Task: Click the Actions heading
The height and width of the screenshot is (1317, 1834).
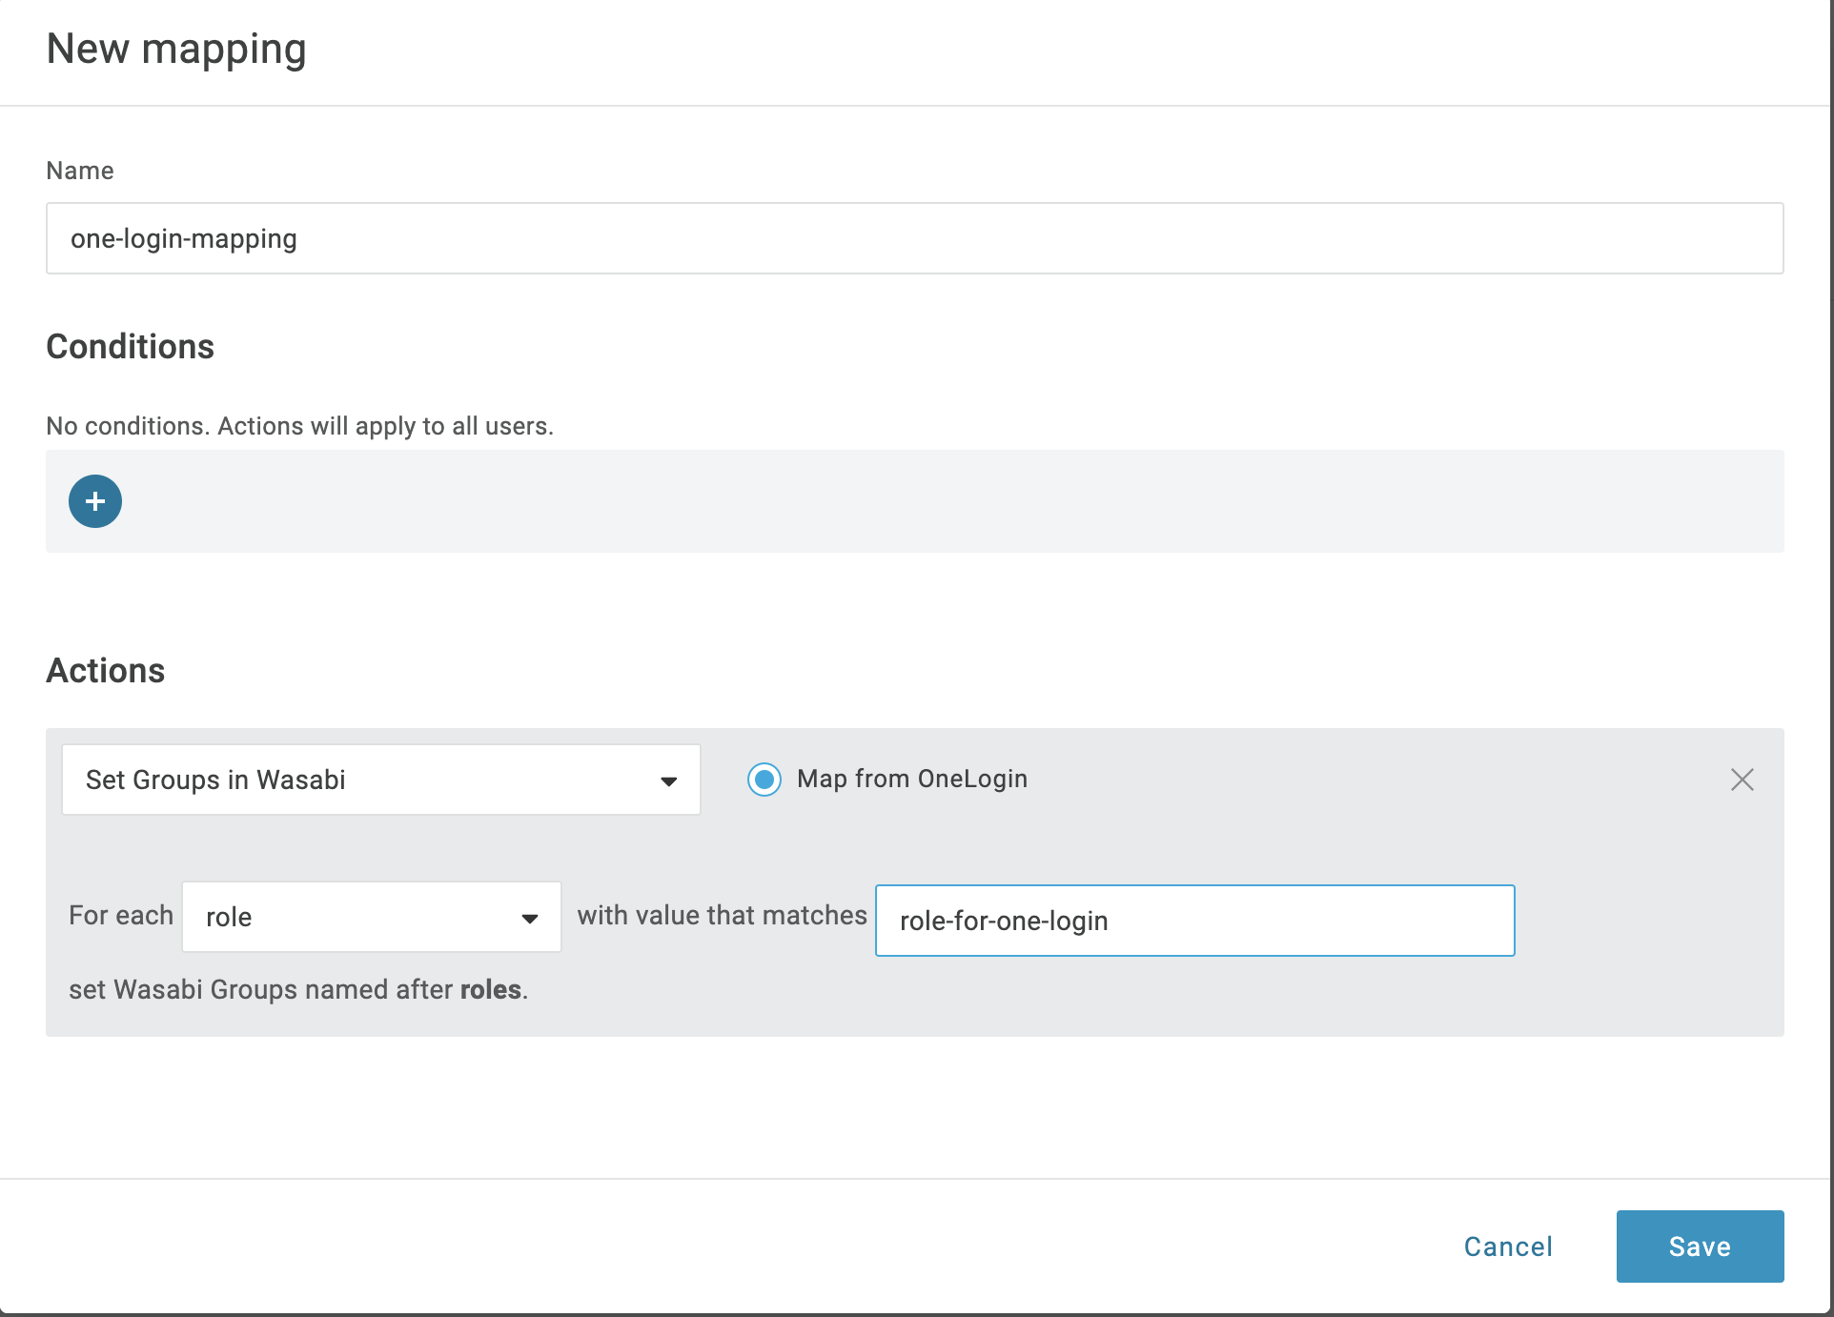Action: tap(106, 671)
